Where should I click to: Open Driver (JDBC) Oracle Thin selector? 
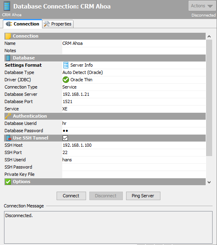pos(134,80)
